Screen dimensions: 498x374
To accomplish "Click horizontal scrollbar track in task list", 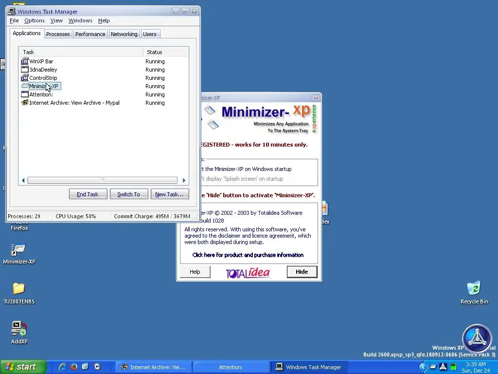I will [x=102, y=180].
